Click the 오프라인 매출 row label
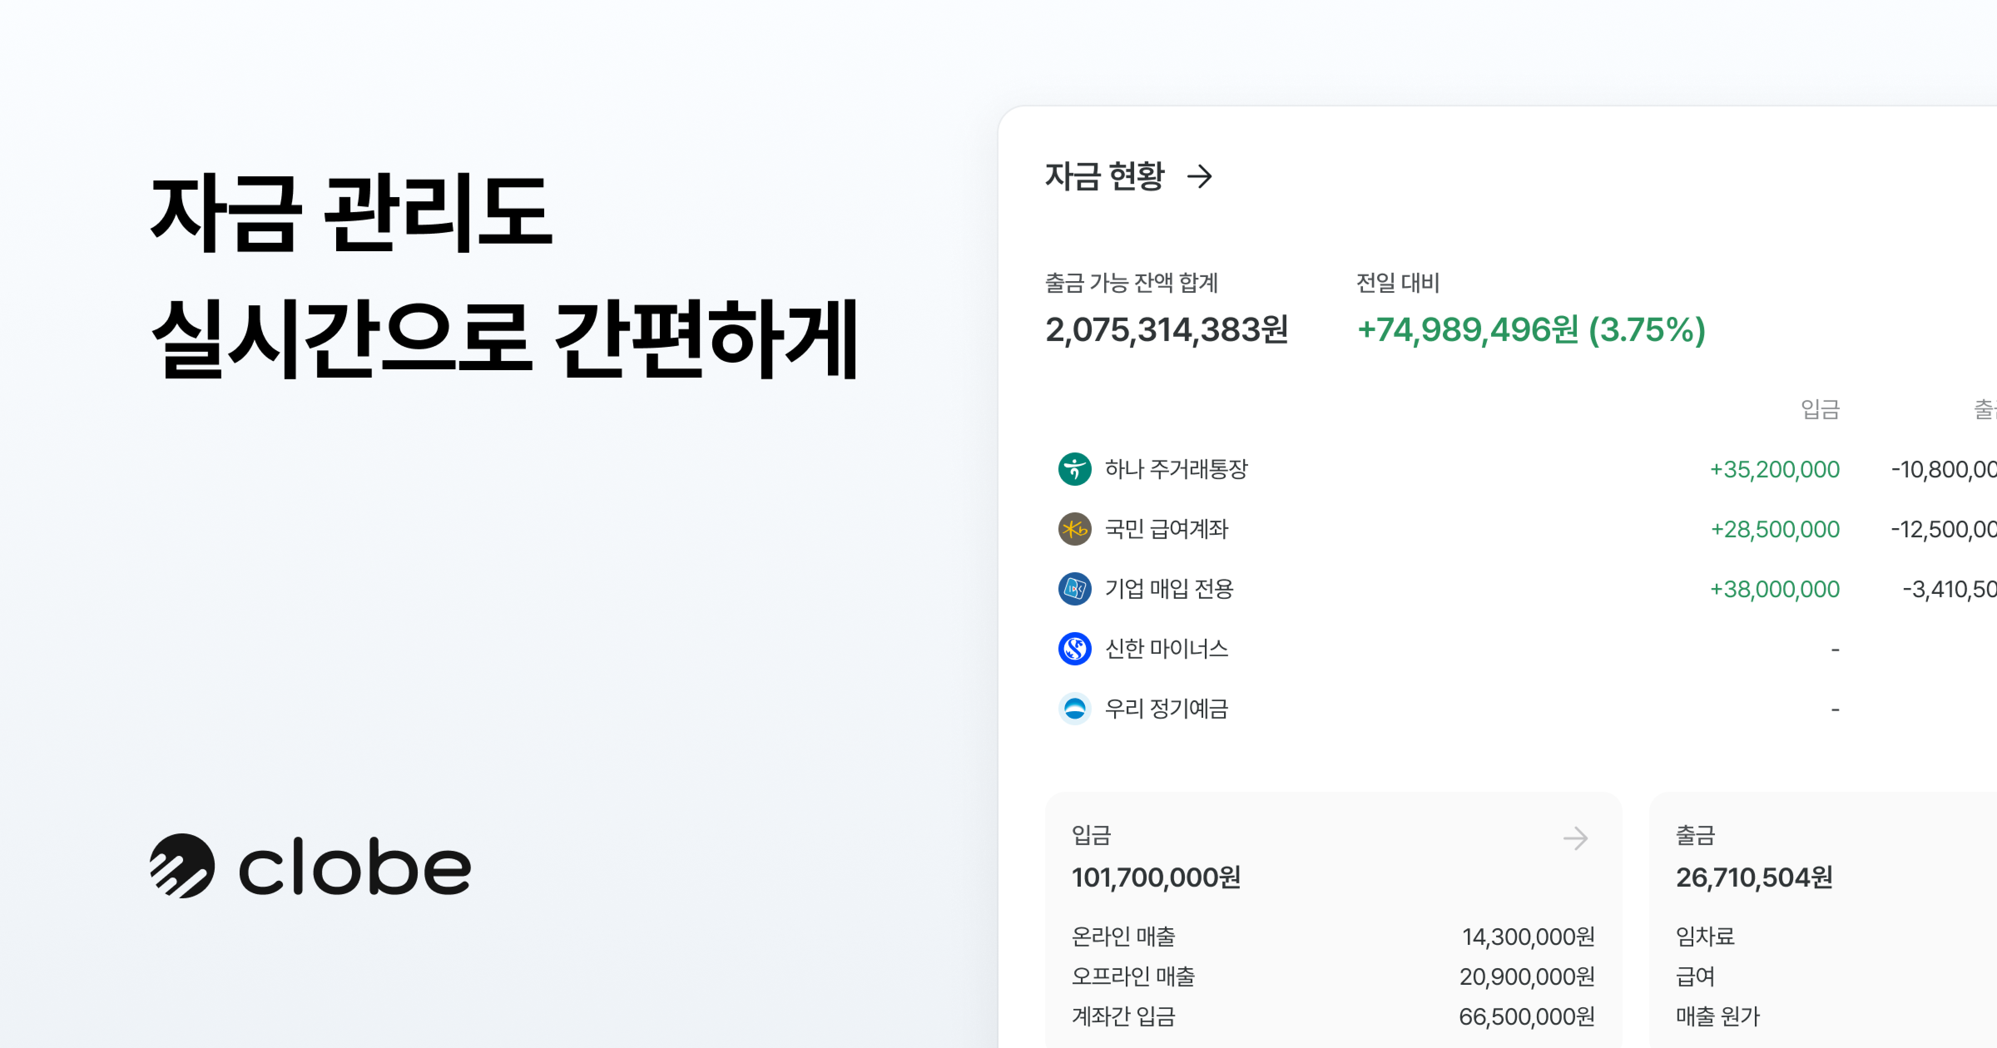 click(x=1132, y=976)
